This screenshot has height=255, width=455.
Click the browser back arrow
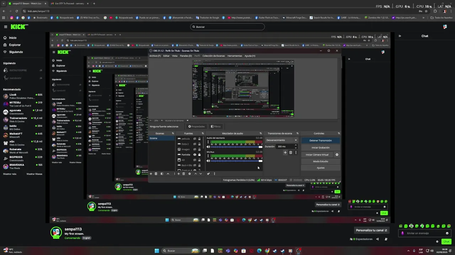4,11
